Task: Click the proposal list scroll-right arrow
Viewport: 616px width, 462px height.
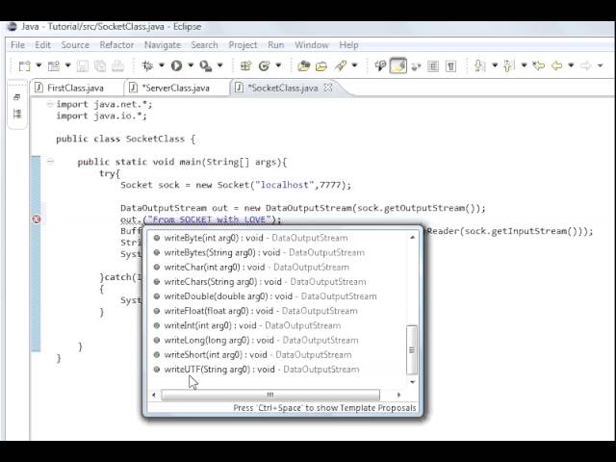Action: click(398, 395)
